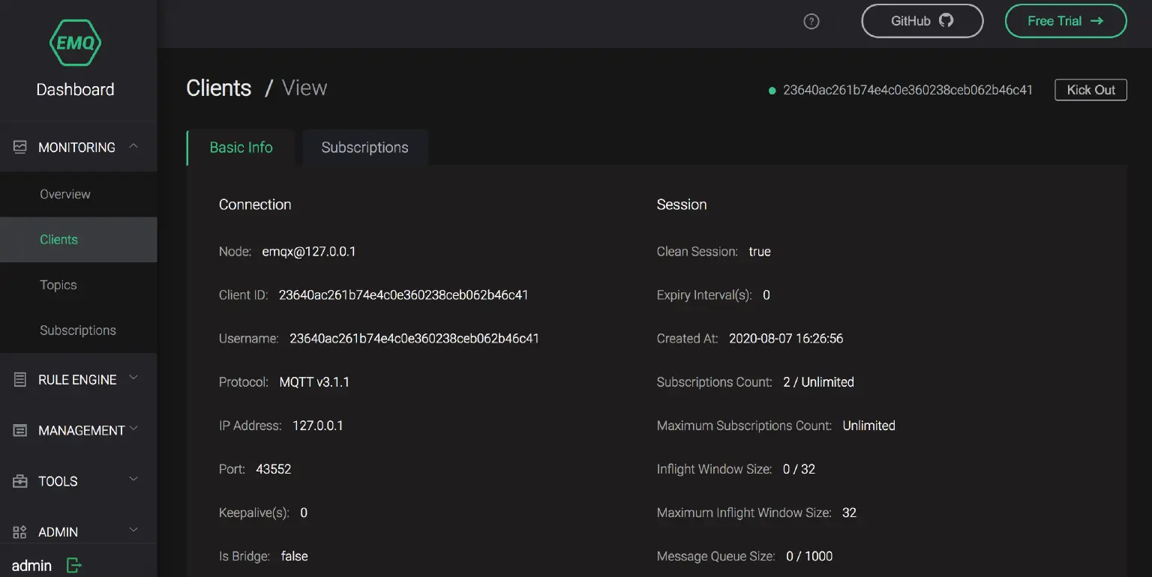This screenshot has height=577, width=1152.
Task: Open Topics in the sidebar
Action: 58,285
